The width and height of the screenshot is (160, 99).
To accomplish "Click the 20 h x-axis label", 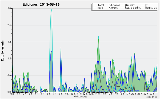I will [x=134, y=94].
